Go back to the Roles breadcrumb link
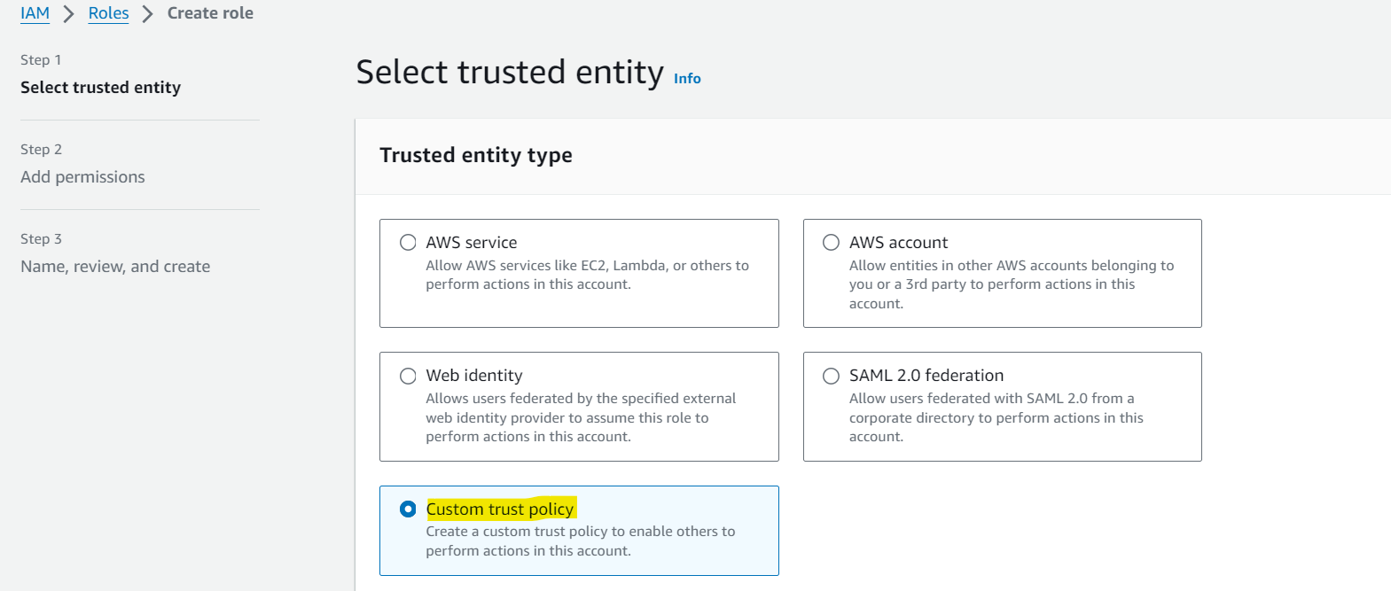The height and width of the screenshot is (591, 1391). coord(108,13)
